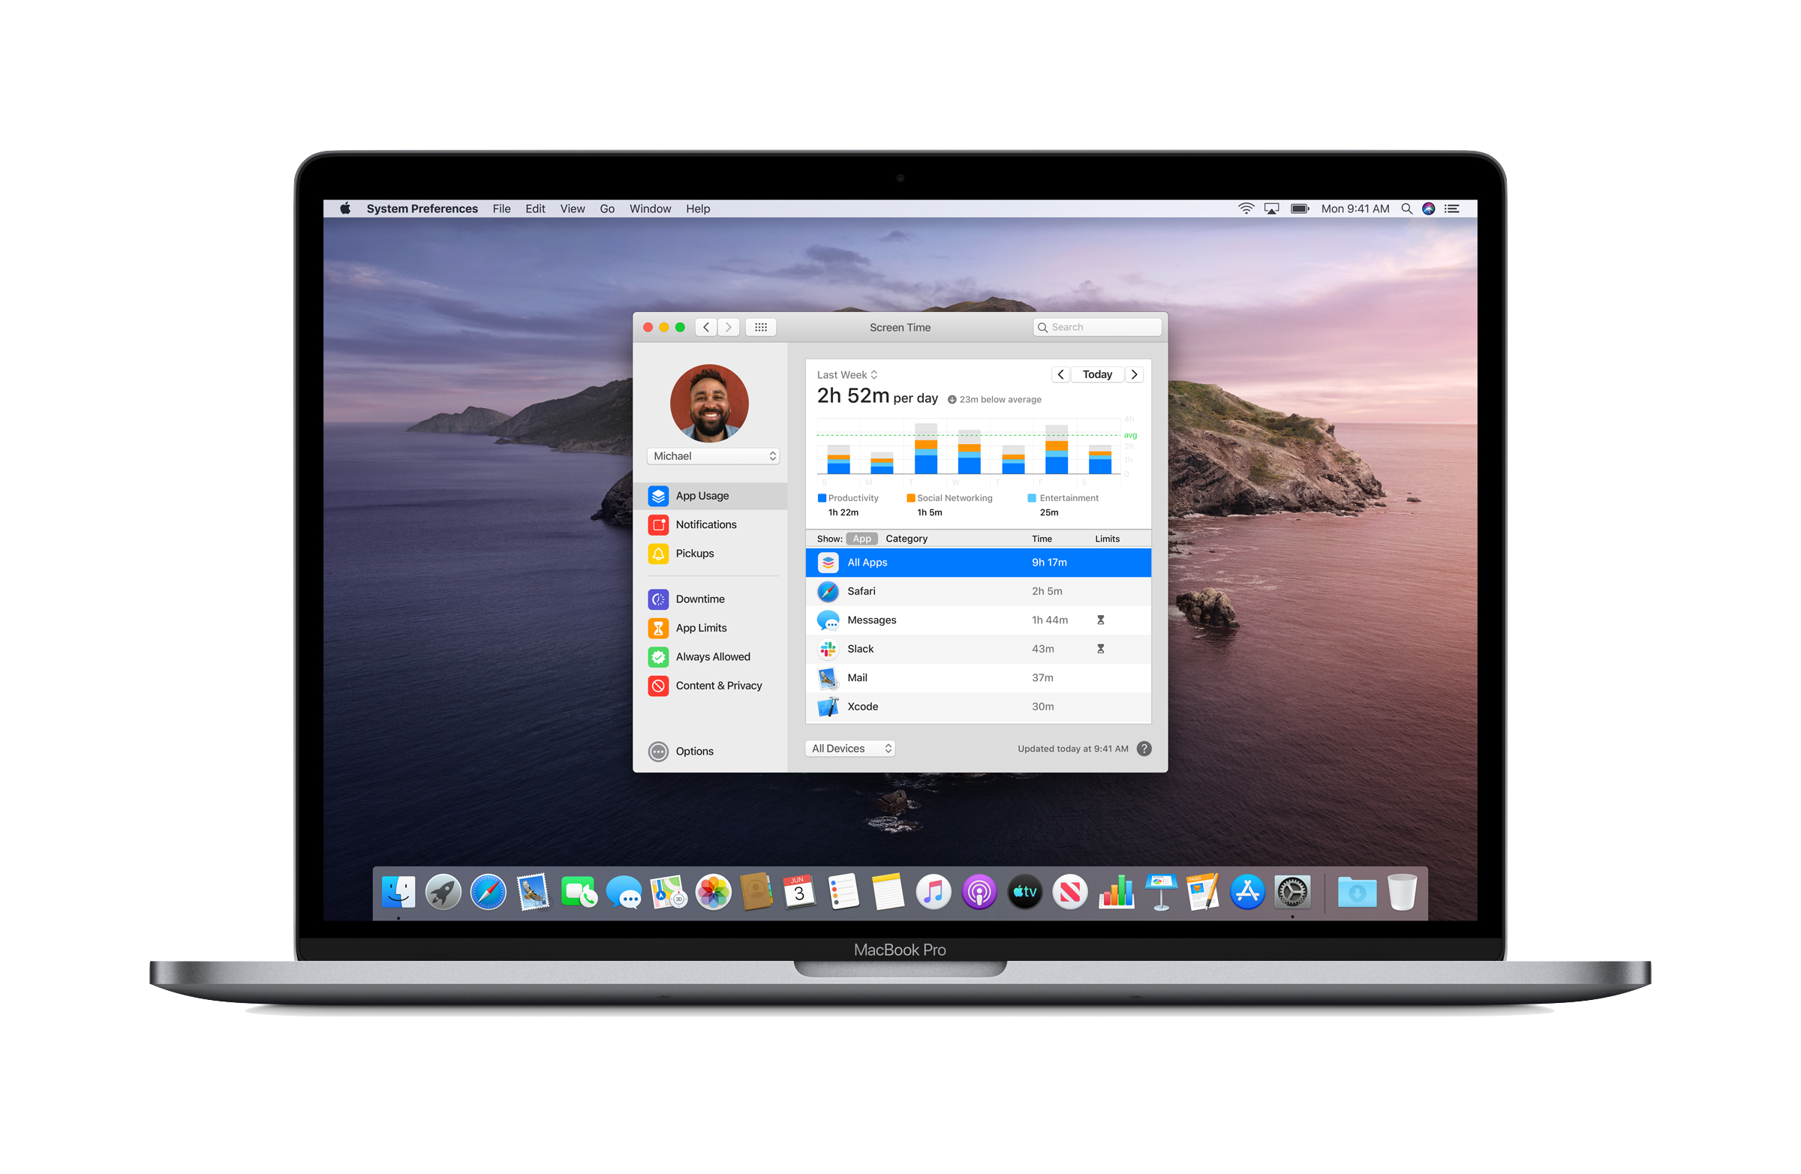Open the Edit menu
The height and width of the screenshot is (1174, 1801).
(535, 209)
